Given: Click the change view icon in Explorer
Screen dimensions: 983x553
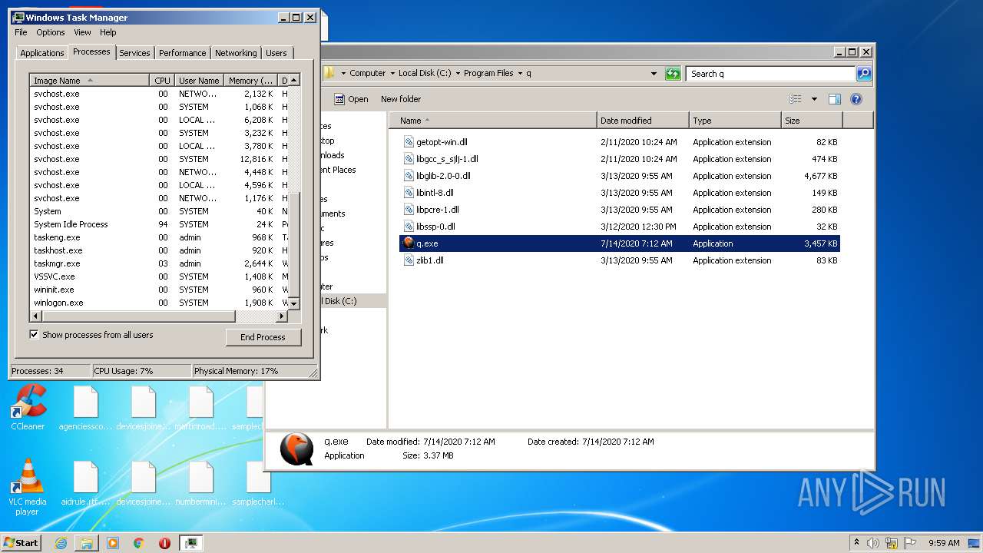Looking at the screenshot, I should (796, 99).
